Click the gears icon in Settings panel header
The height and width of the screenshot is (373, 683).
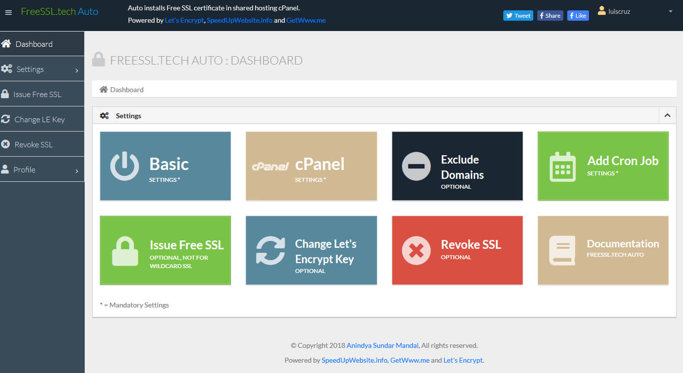104,116
